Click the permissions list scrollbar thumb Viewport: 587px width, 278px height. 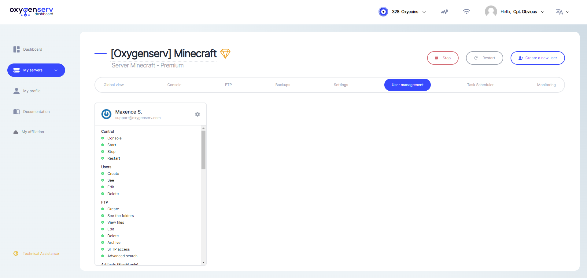203,150
